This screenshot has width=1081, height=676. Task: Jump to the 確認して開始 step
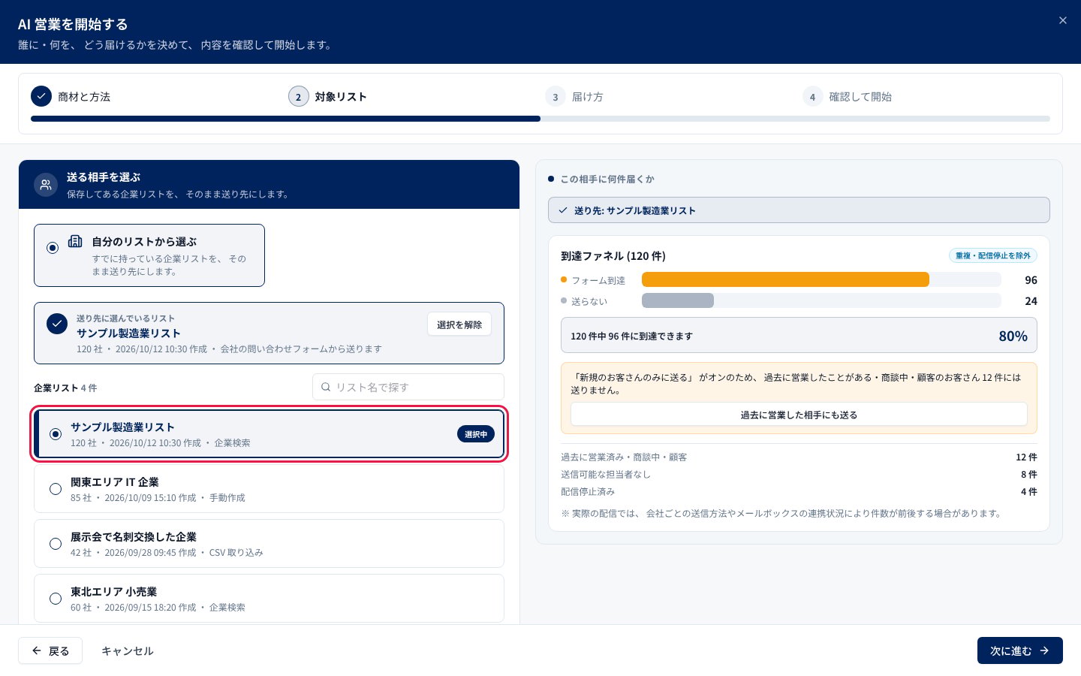point(860,97)
